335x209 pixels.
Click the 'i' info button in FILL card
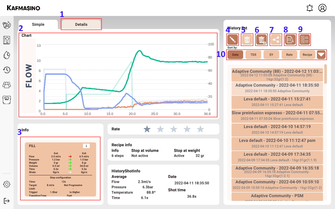pyautogui.click(x=86, y=146)
